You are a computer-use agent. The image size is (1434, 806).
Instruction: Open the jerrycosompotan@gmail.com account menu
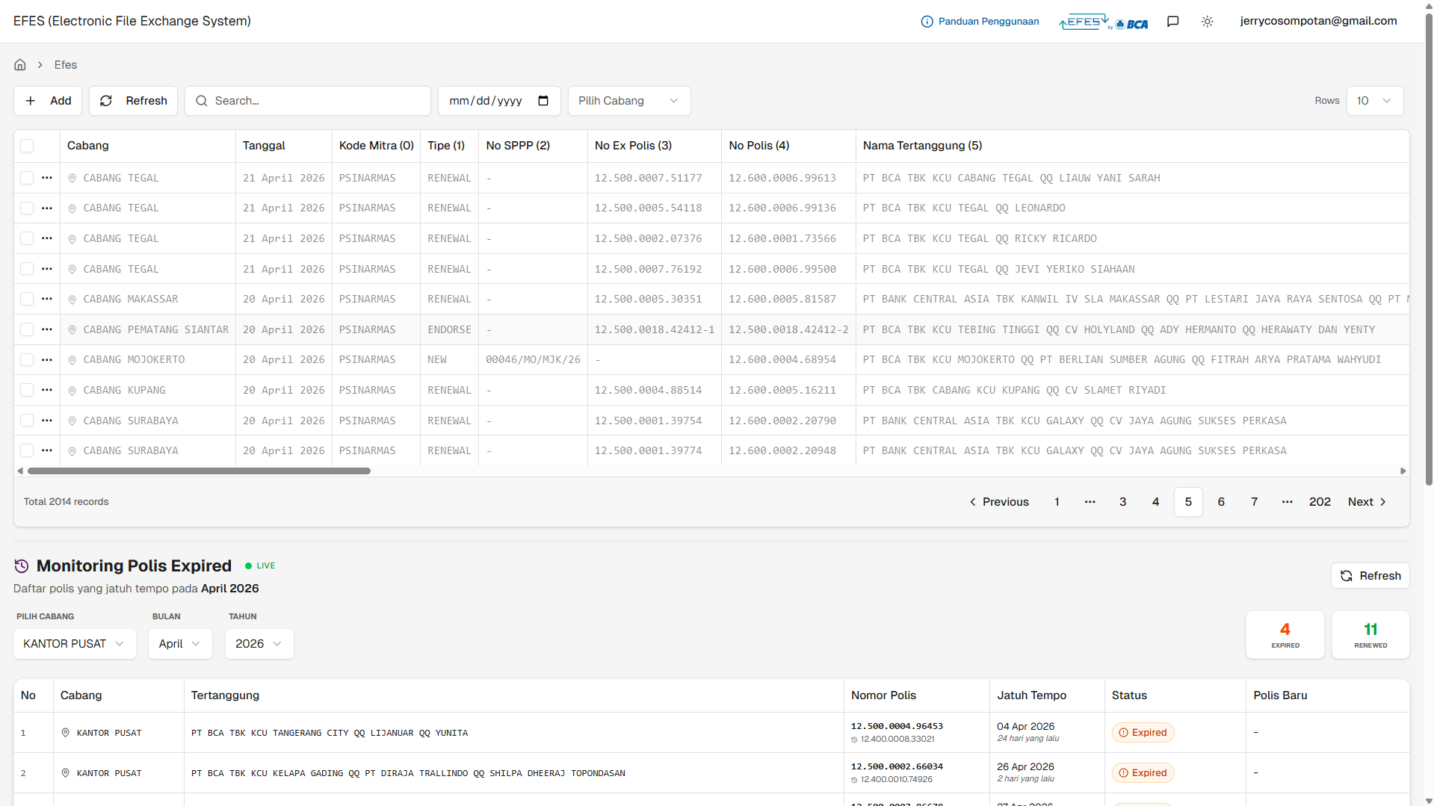[1318, 21]
